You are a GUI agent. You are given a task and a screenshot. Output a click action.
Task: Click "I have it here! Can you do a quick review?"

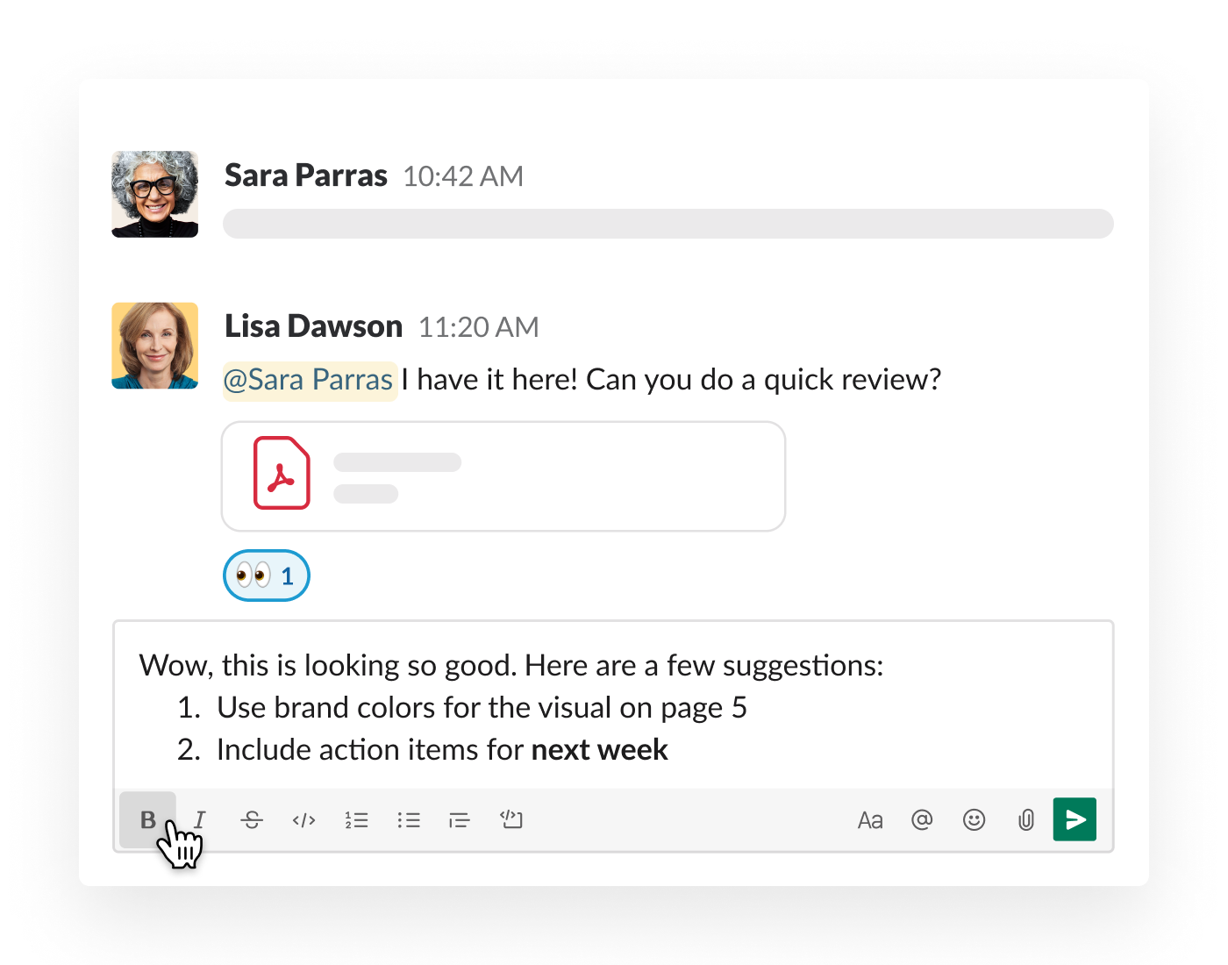coord(671,380)
